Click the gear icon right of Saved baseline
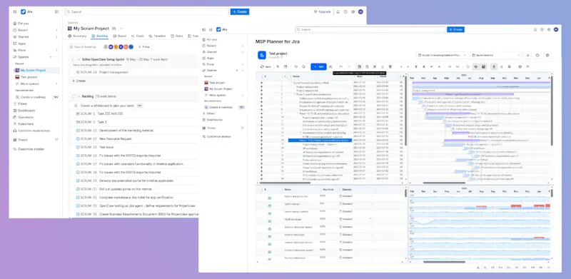Viewport: 571px width, 279px height. [547, 56]
